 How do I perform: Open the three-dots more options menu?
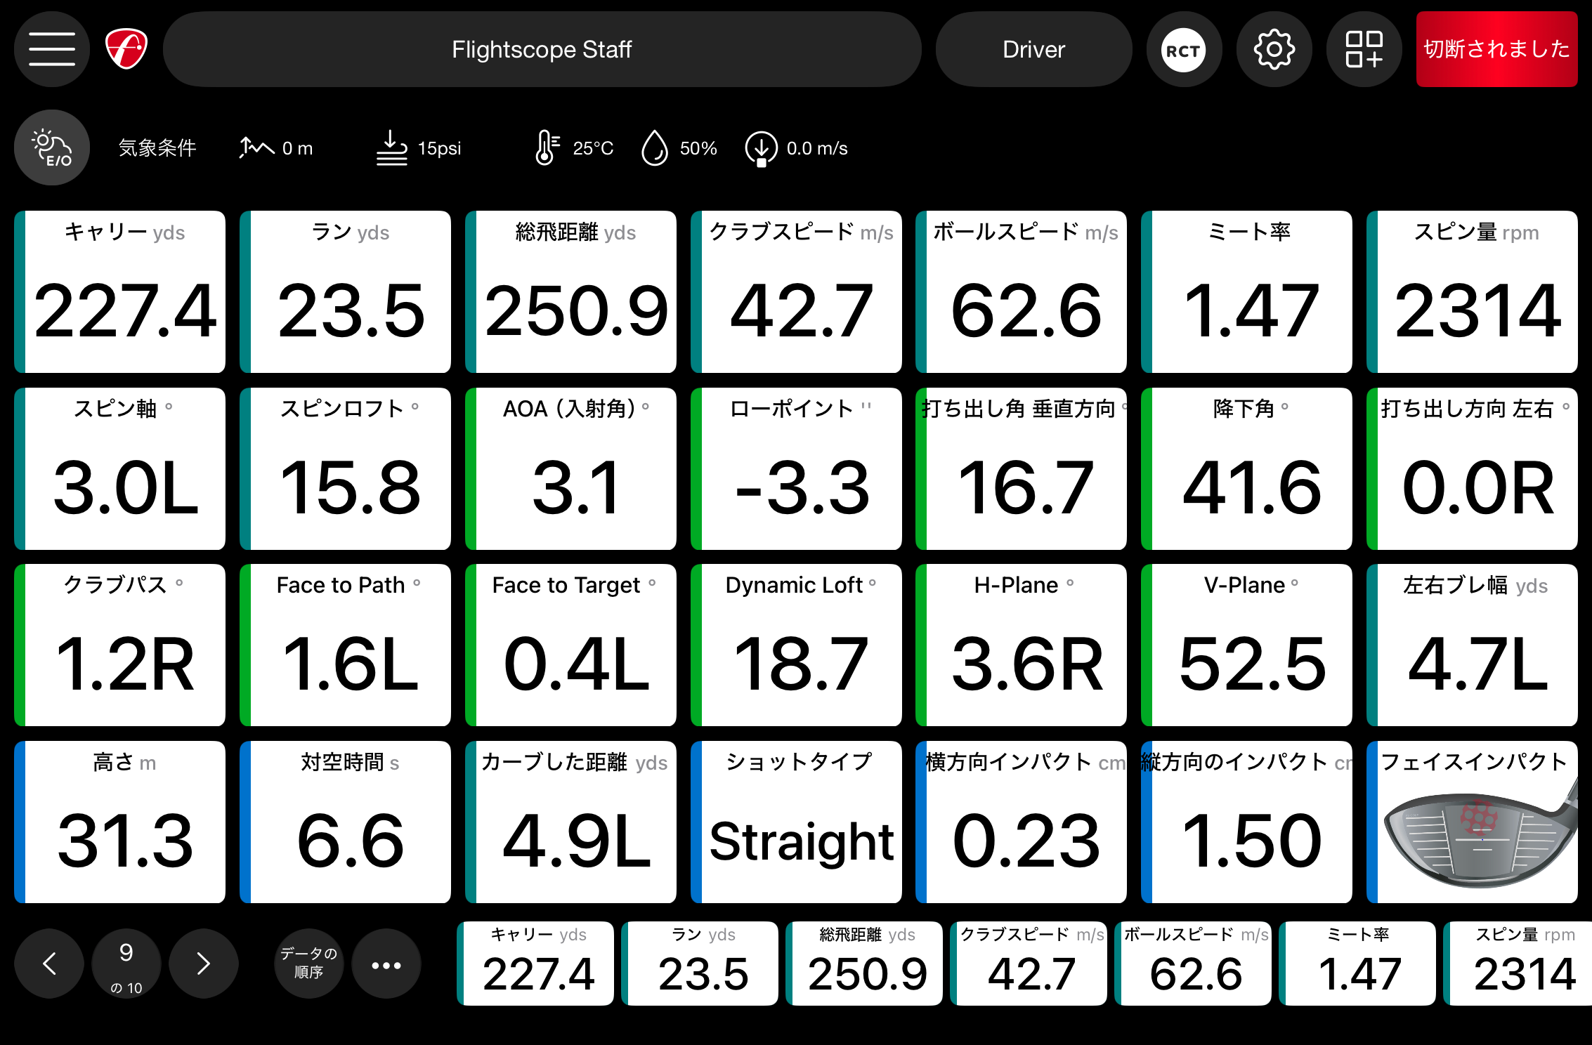[386, 965]
